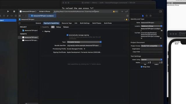Click the choose folder icon beside file path

[x=162, y=30]
